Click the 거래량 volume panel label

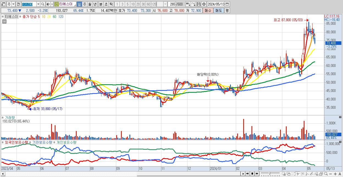pos(10,118)
